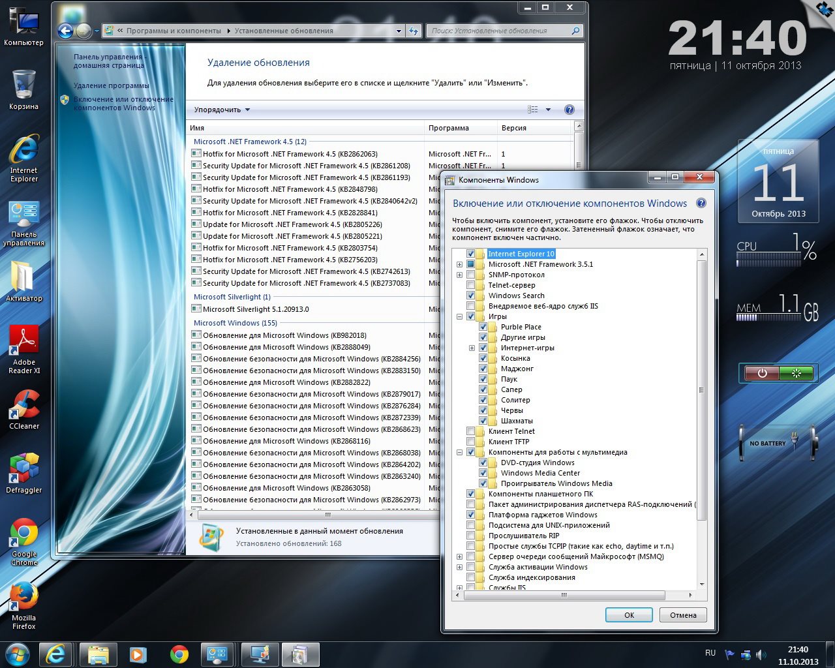The image size is (835, 668).
Task: Launch Mozilla Firefox desktop shortcut
Action: tap(23, 605)
